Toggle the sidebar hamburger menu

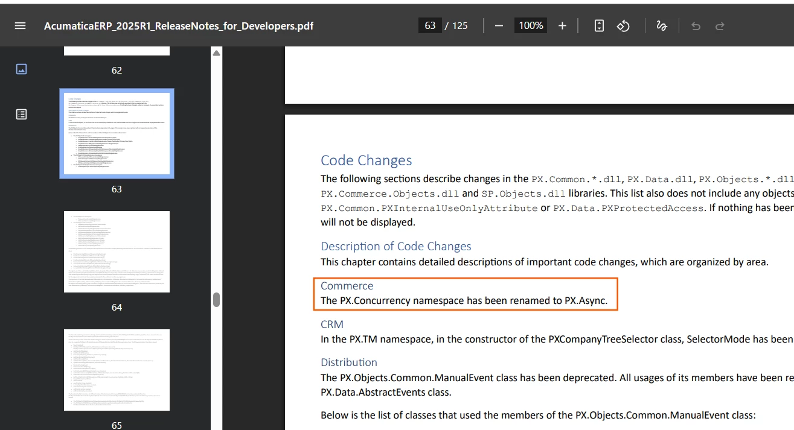click(21, 26)
